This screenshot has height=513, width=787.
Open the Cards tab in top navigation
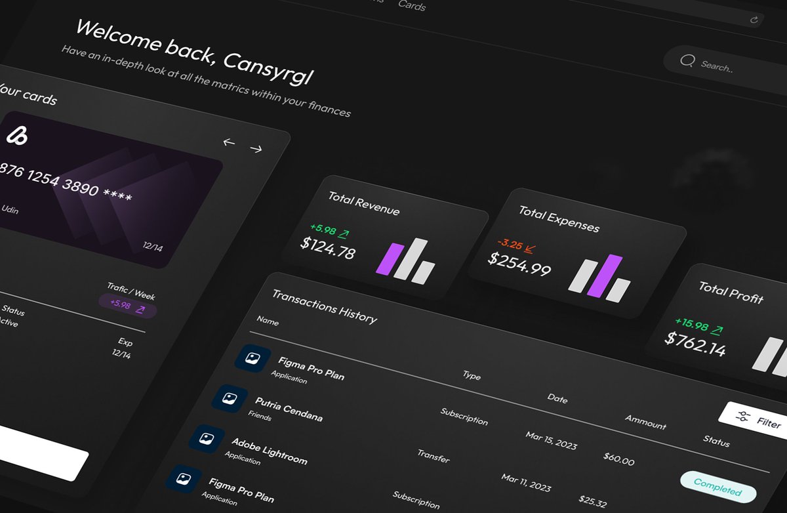[x=412, y=5]
